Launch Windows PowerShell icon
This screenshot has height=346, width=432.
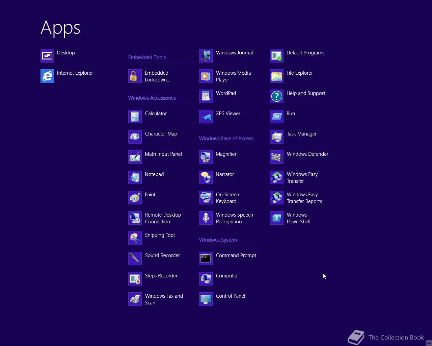tap(277, 218)
